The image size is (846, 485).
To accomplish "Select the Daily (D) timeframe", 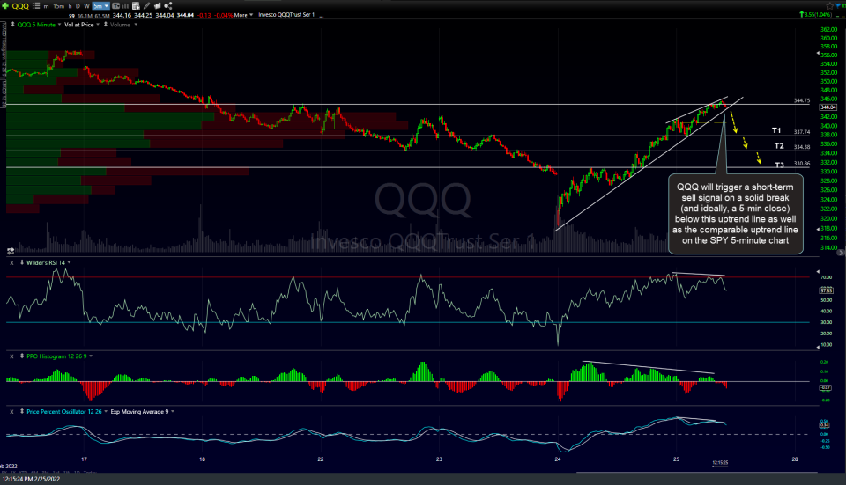I will [x=78, y=6].
